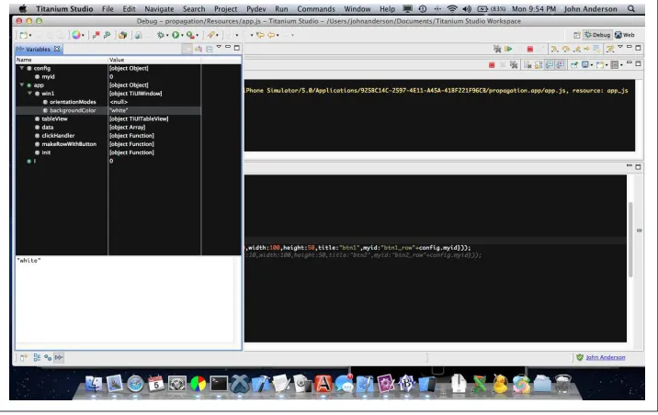Click the Resume icon in Debug toolbar

[x=508, y=49]
